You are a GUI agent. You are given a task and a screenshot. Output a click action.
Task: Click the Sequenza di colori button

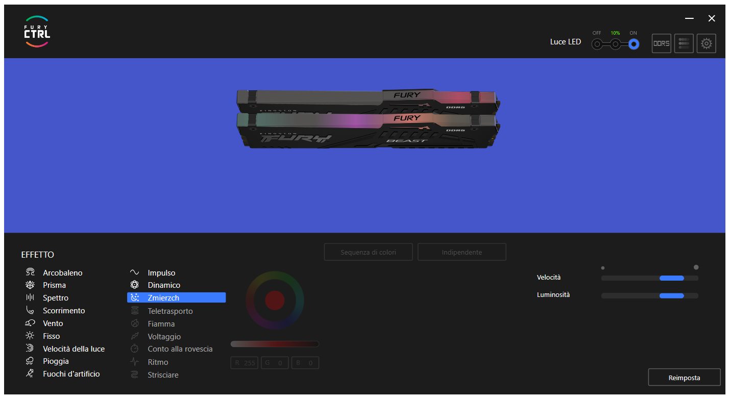point(369,252)
